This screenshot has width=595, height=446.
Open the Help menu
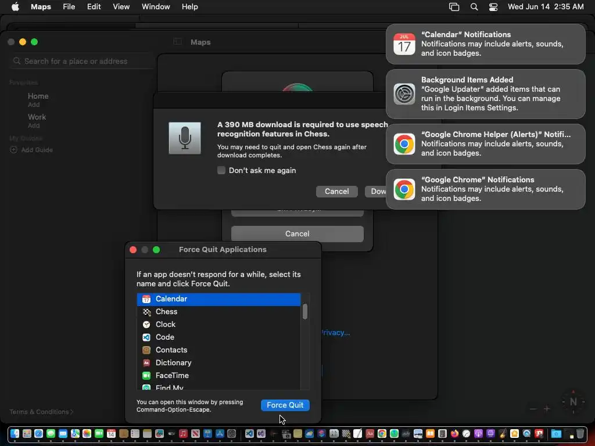(190, 7)
